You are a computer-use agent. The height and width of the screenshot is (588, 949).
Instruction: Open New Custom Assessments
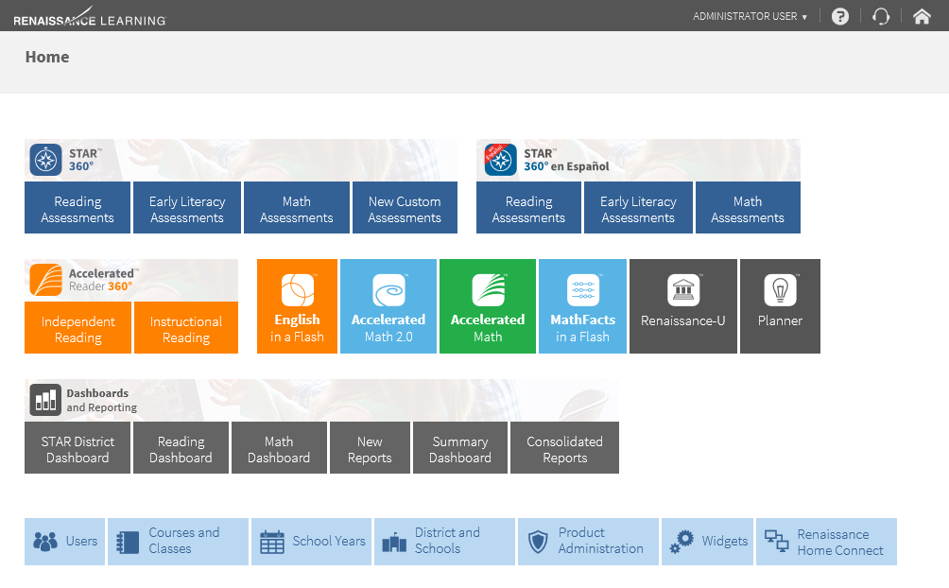pyautogui.click(x=405, y=208)
